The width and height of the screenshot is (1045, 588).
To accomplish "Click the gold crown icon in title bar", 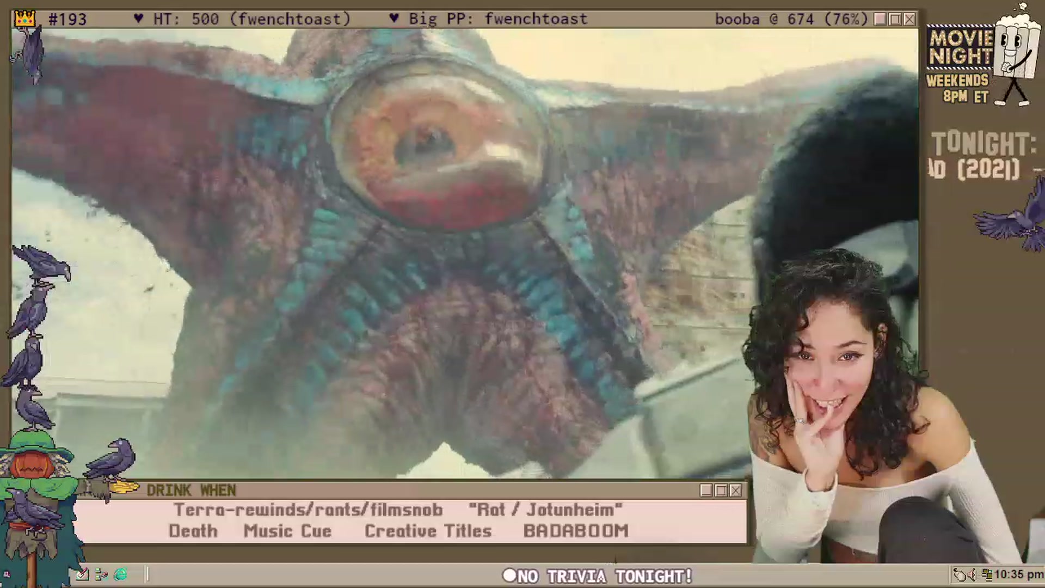I will coord(25,19).
